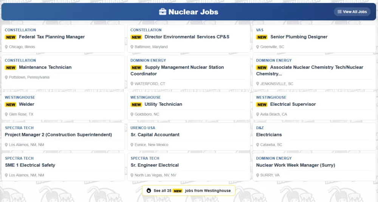Click the location pin beside Chicago, Illinois

6,47
